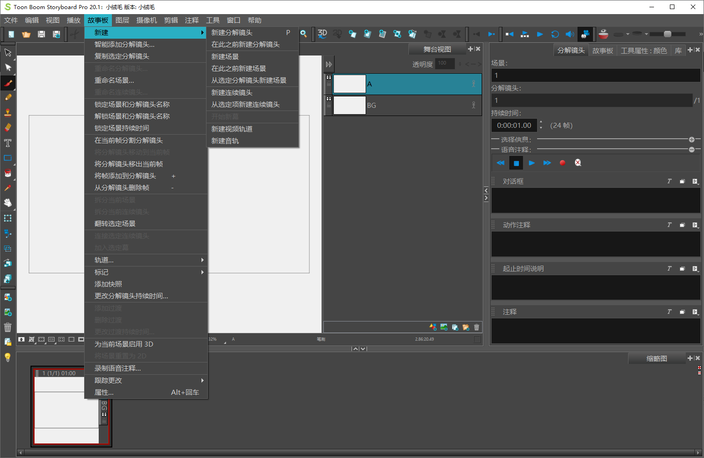This screenshot has height=458, width=704.
Task: Click the 持续时间 time field
Action: point(514,126)
